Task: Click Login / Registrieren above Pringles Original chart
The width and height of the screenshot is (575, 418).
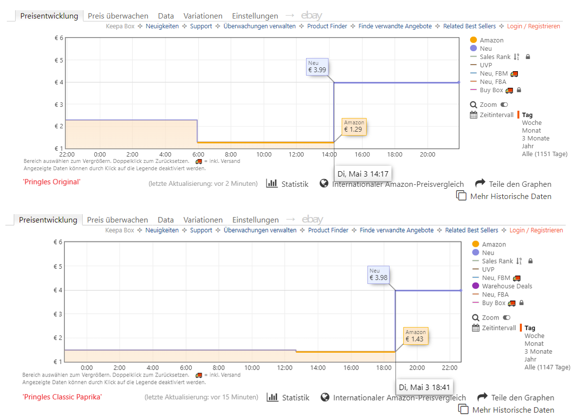Action: (x=534, y=26)
